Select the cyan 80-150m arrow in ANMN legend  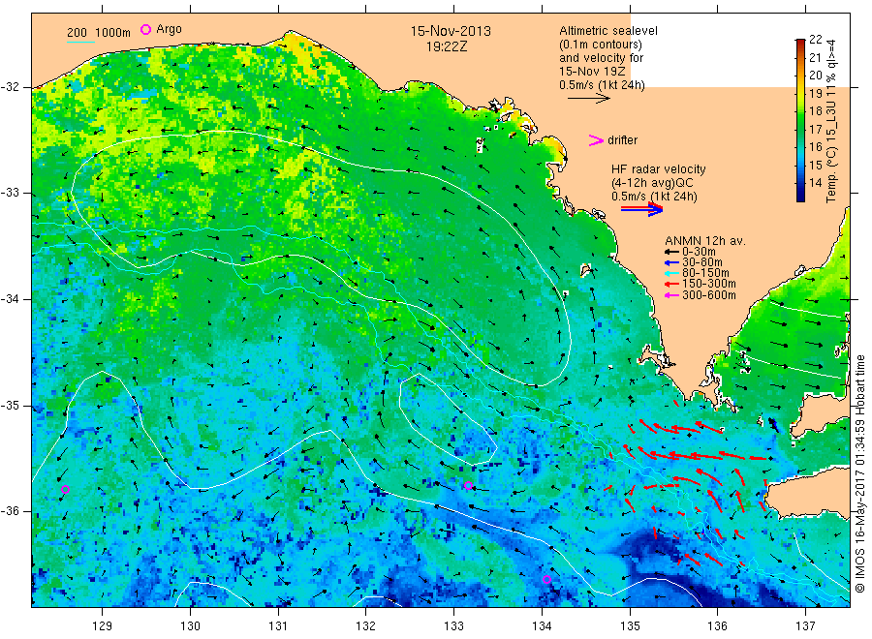coord(671,273)
